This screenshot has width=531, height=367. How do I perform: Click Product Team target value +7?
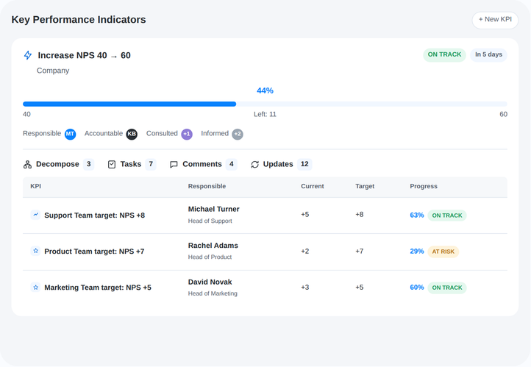(x=360, y=252)
